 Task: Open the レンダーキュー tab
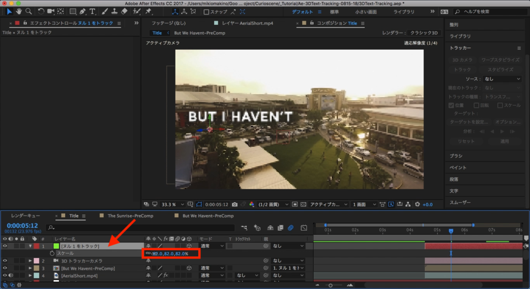click(26, 216)
